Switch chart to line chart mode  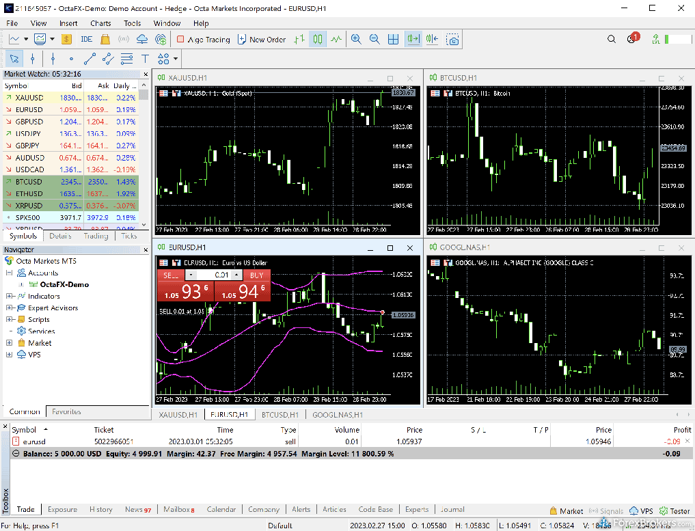pyautogui.click(x=336, y=40)
